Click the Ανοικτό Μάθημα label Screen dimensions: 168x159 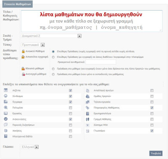coord(35,51)
